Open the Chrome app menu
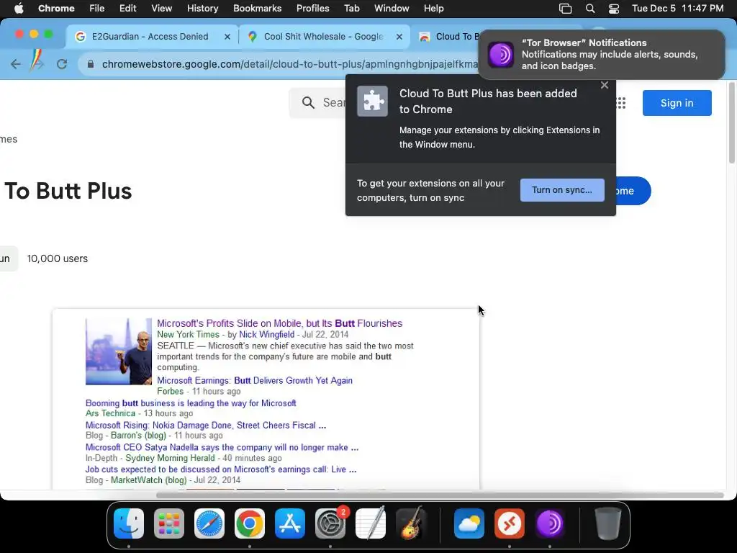The width and height of the screenshot is (737, 553). pyautogui.click(x=56, y=9)
